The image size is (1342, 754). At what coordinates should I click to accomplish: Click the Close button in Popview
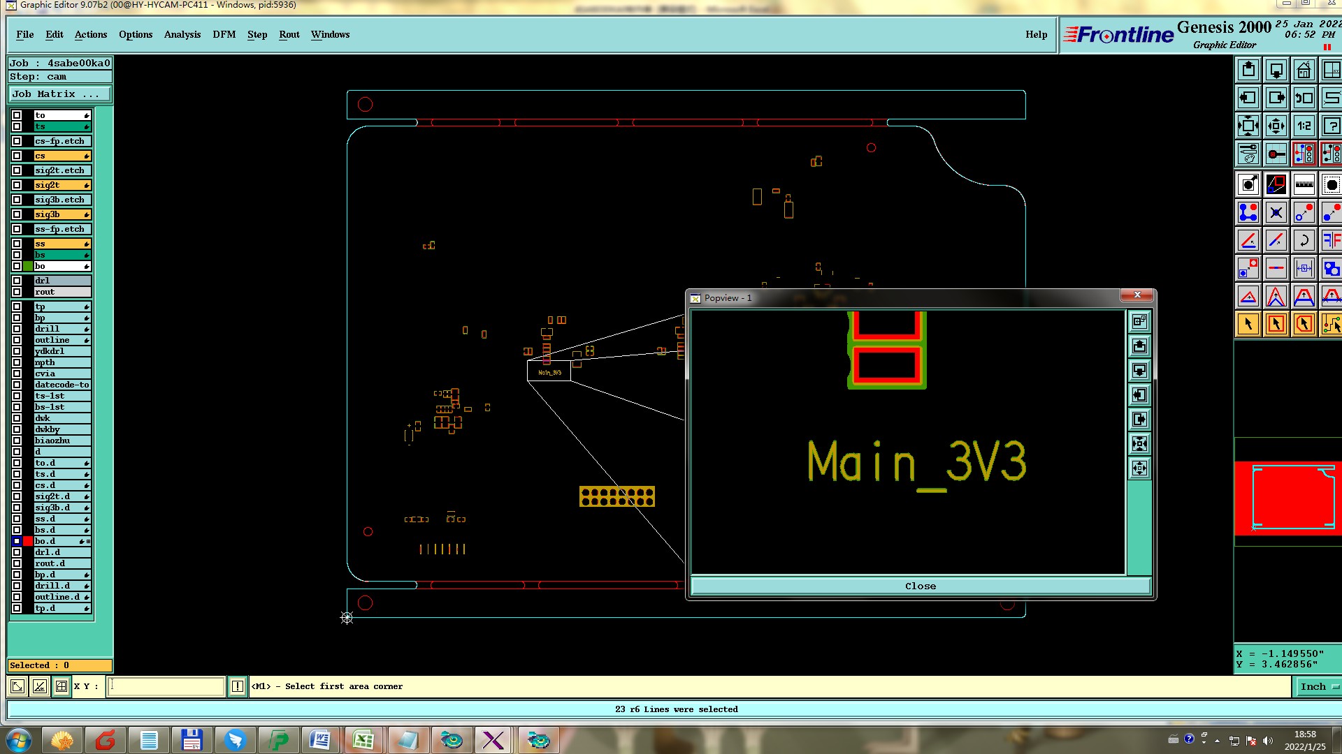click(x=920, y=586)
